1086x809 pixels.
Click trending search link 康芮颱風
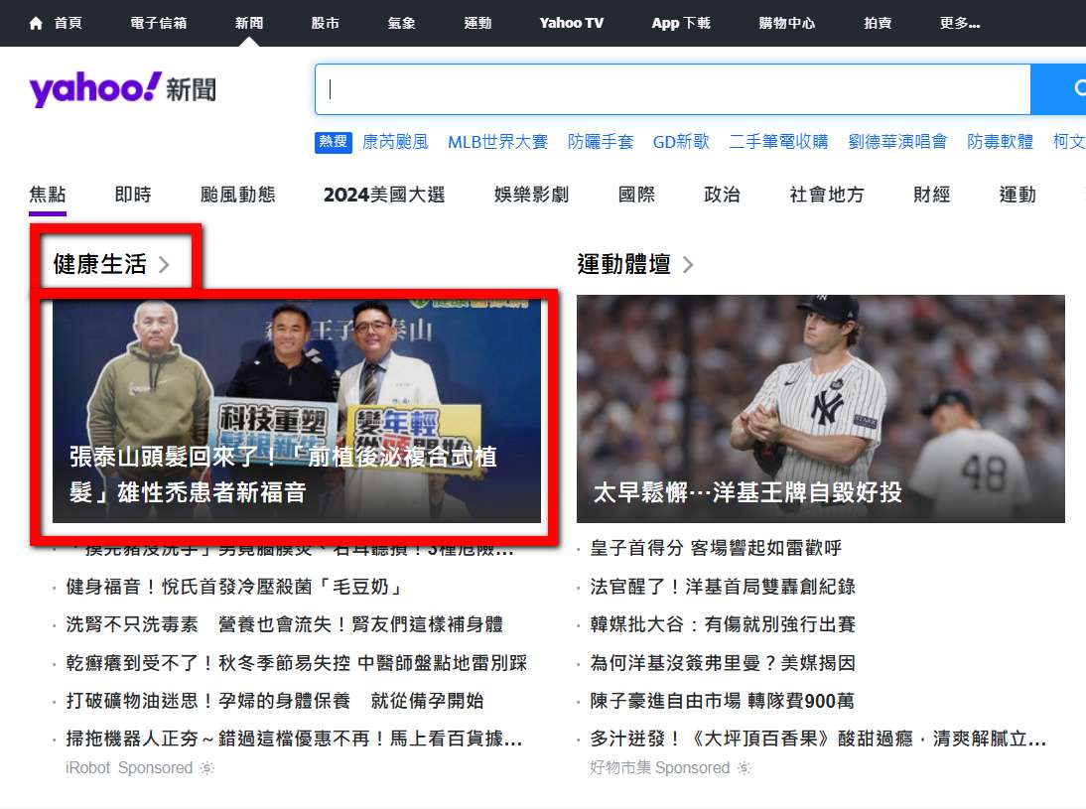click(395, 142)
